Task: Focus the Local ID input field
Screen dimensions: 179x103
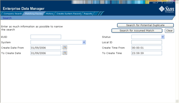Action: [x=147, y=42]
